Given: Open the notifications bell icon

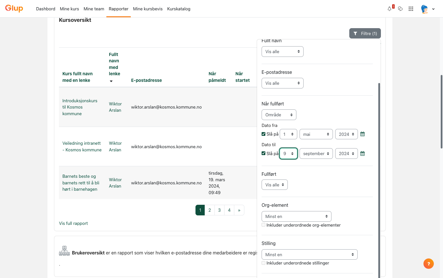Looking at the screenshot, I should click(389, 9).
